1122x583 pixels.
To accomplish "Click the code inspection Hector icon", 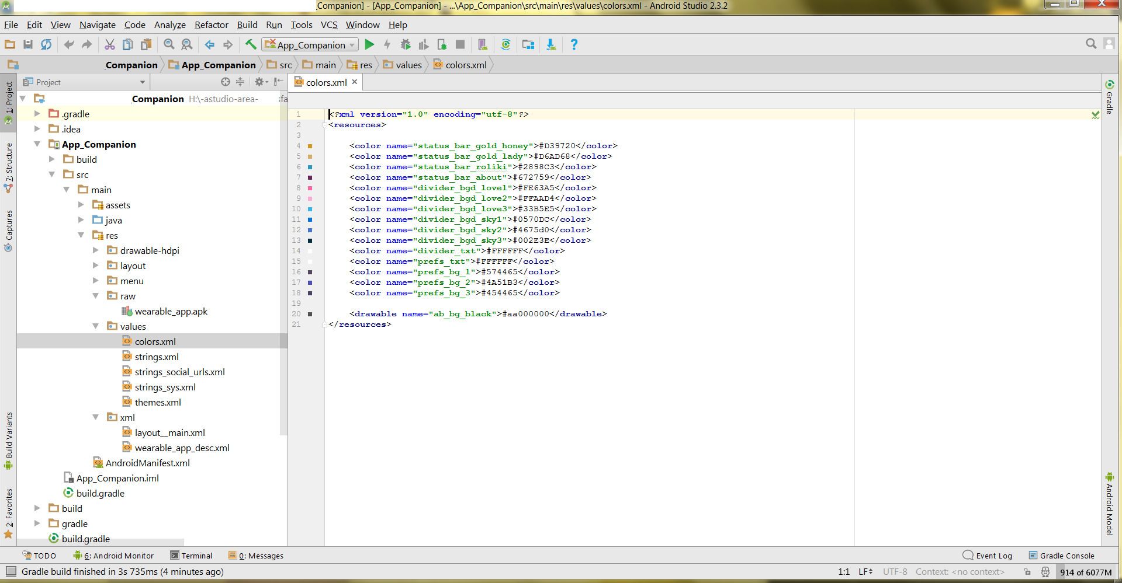I will (1045, 572).
